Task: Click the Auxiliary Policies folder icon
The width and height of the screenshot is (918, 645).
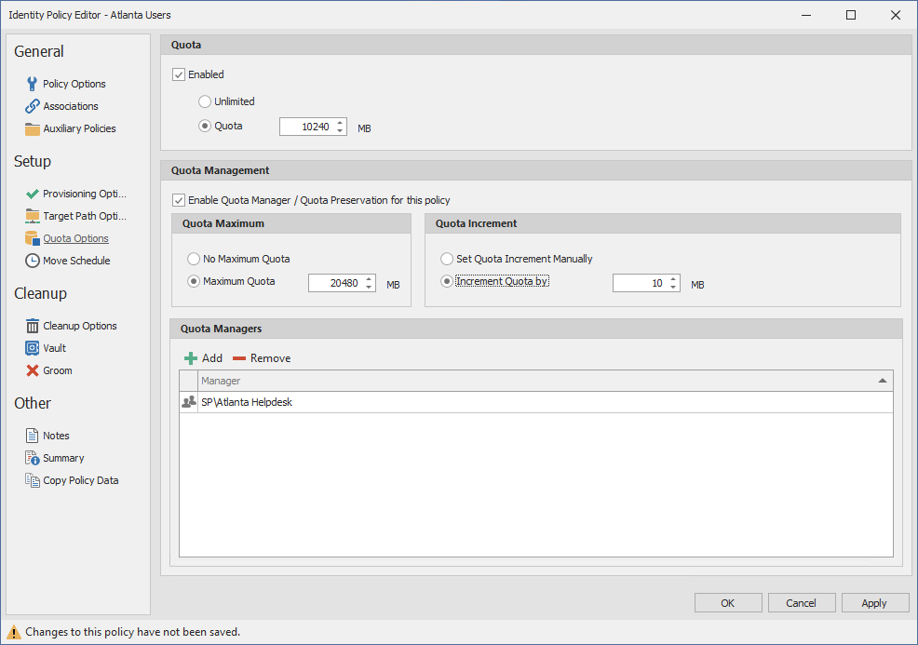Action: coord(32,128)
